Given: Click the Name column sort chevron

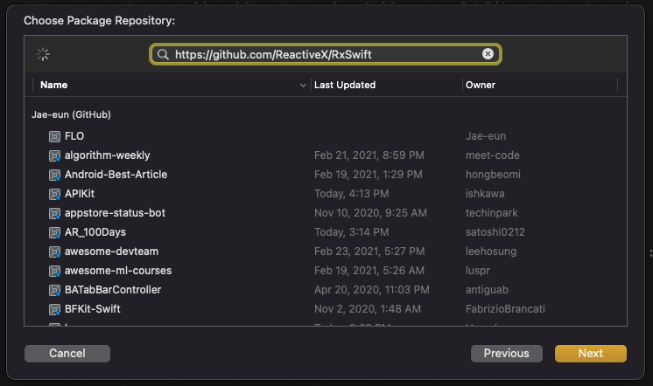Looking at the screenshot, I should click(303, 86).
